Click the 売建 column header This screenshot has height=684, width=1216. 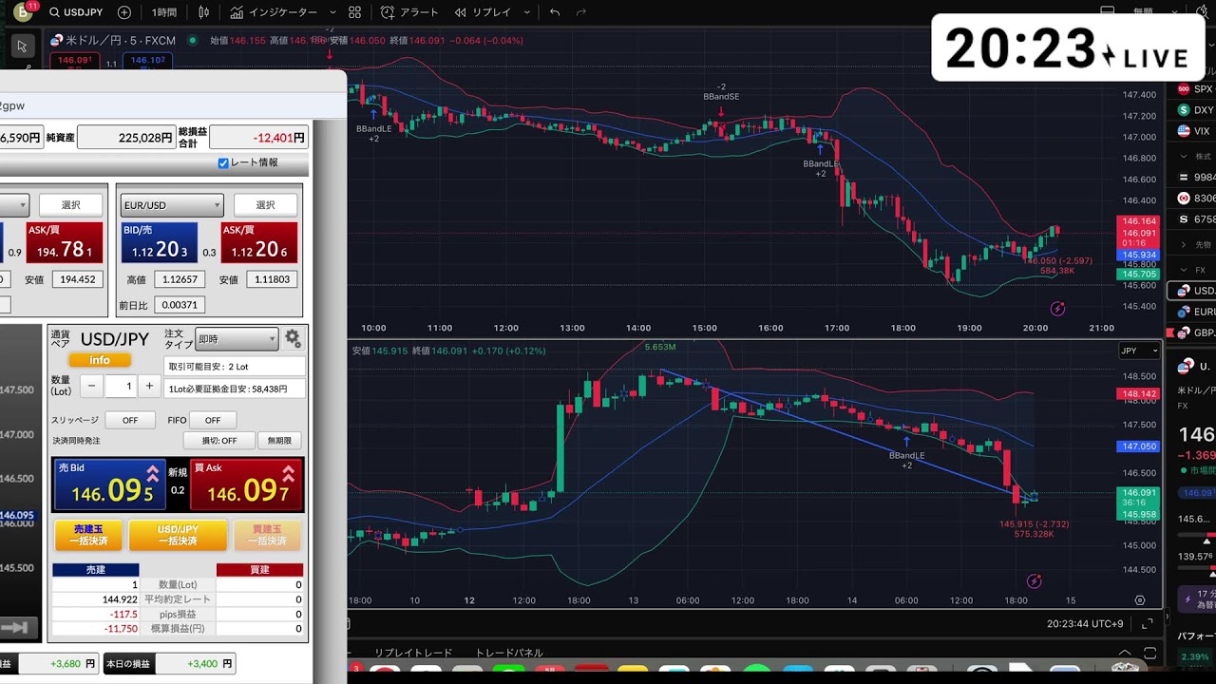(x=96, y=570)
